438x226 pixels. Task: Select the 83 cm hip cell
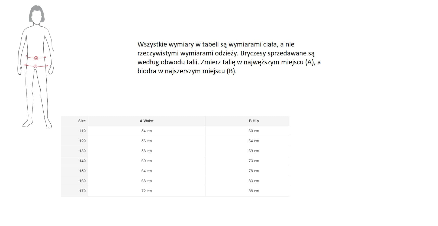[x=254, y=181]
